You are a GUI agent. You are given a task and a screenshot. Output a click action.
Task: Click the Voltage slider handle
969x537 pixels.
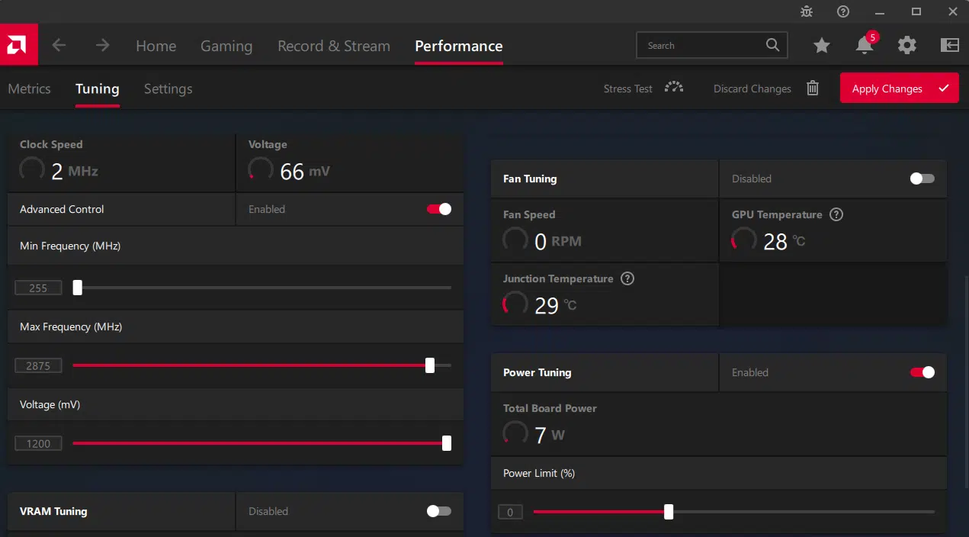(447, 443)
